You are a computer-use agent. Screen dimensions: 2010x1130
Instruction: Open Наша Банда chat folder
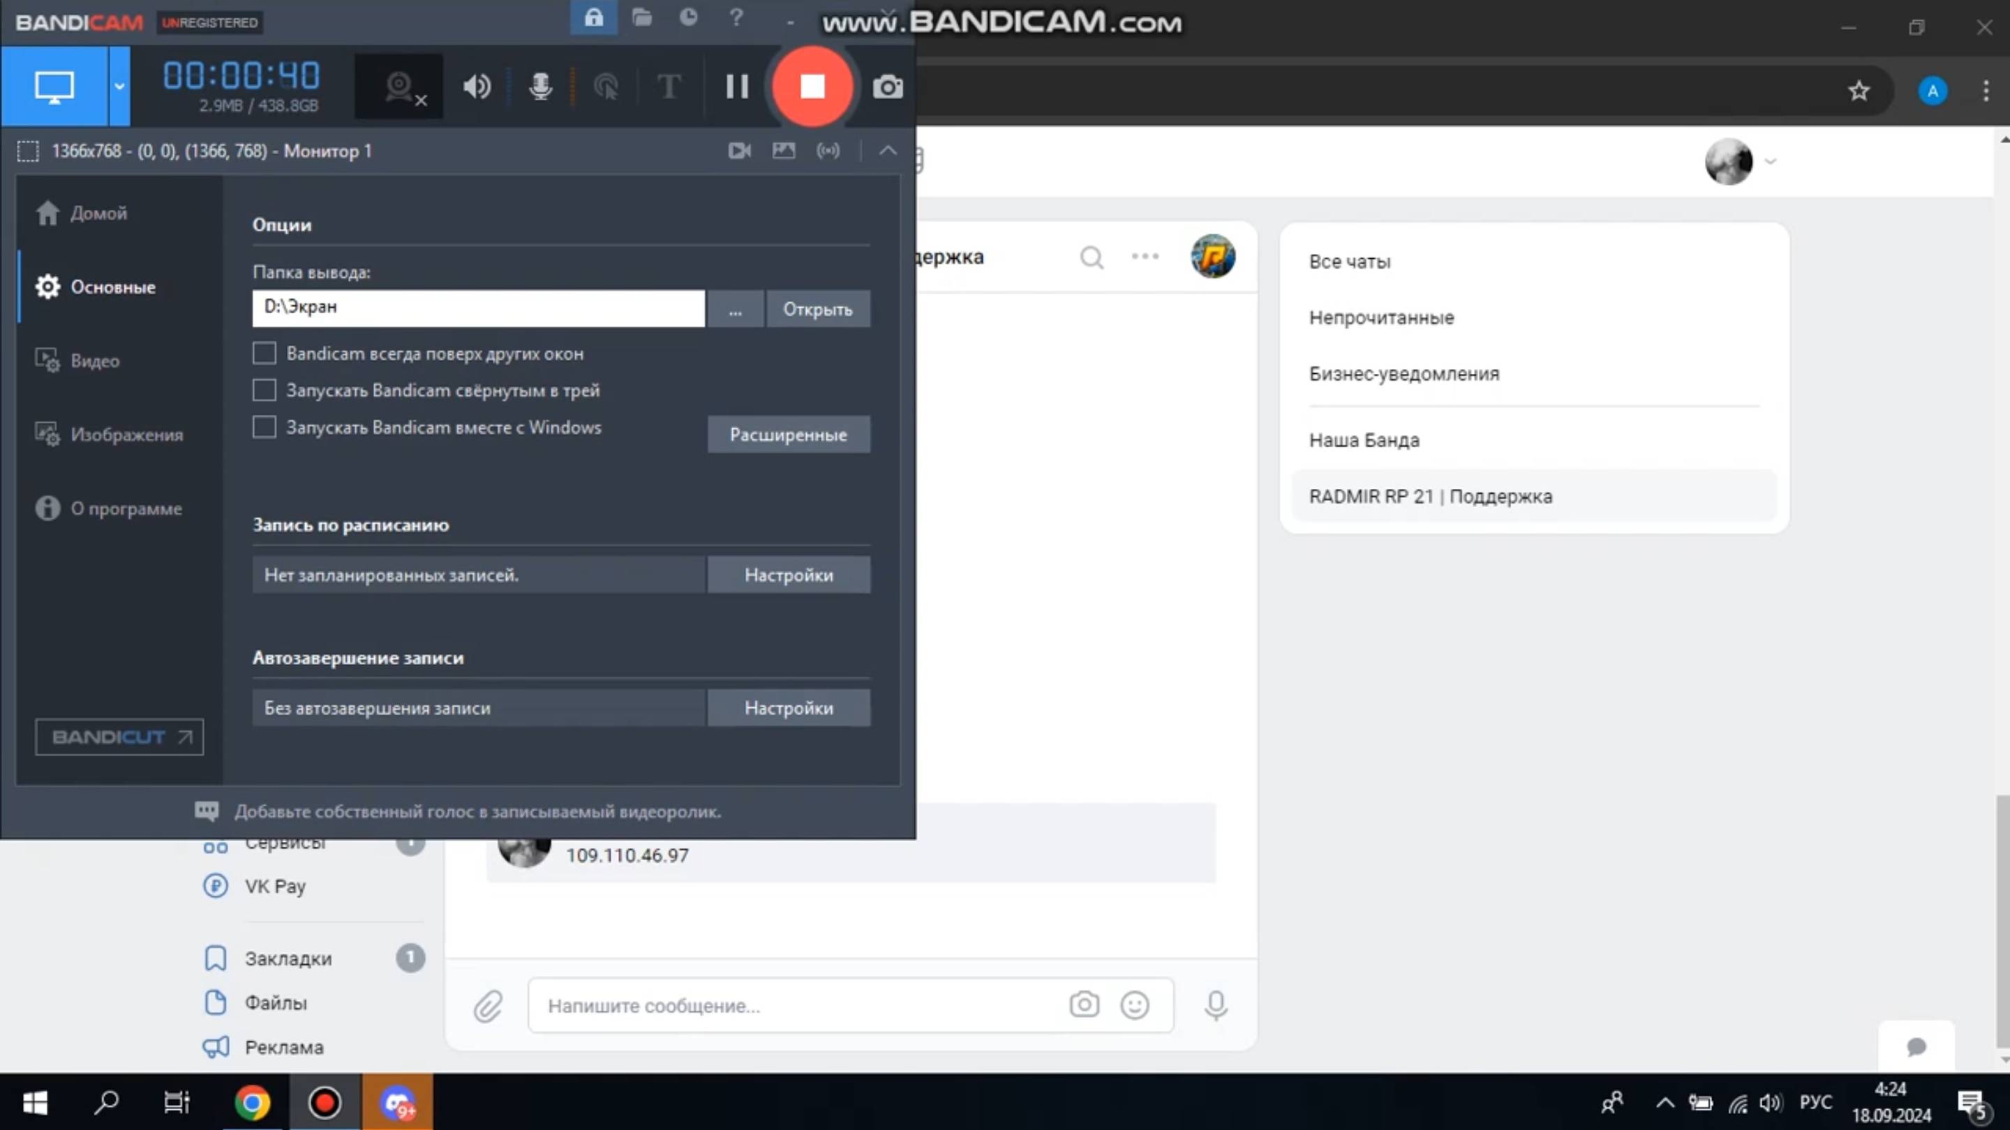pyautogui.click(x=1364, y=441)
